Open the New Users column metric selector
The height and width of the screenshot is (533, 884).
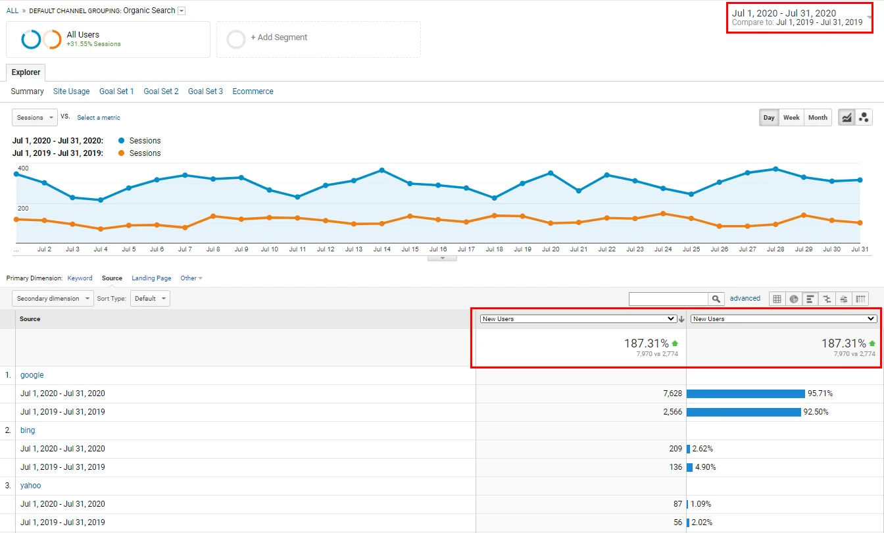pos(579,318)
